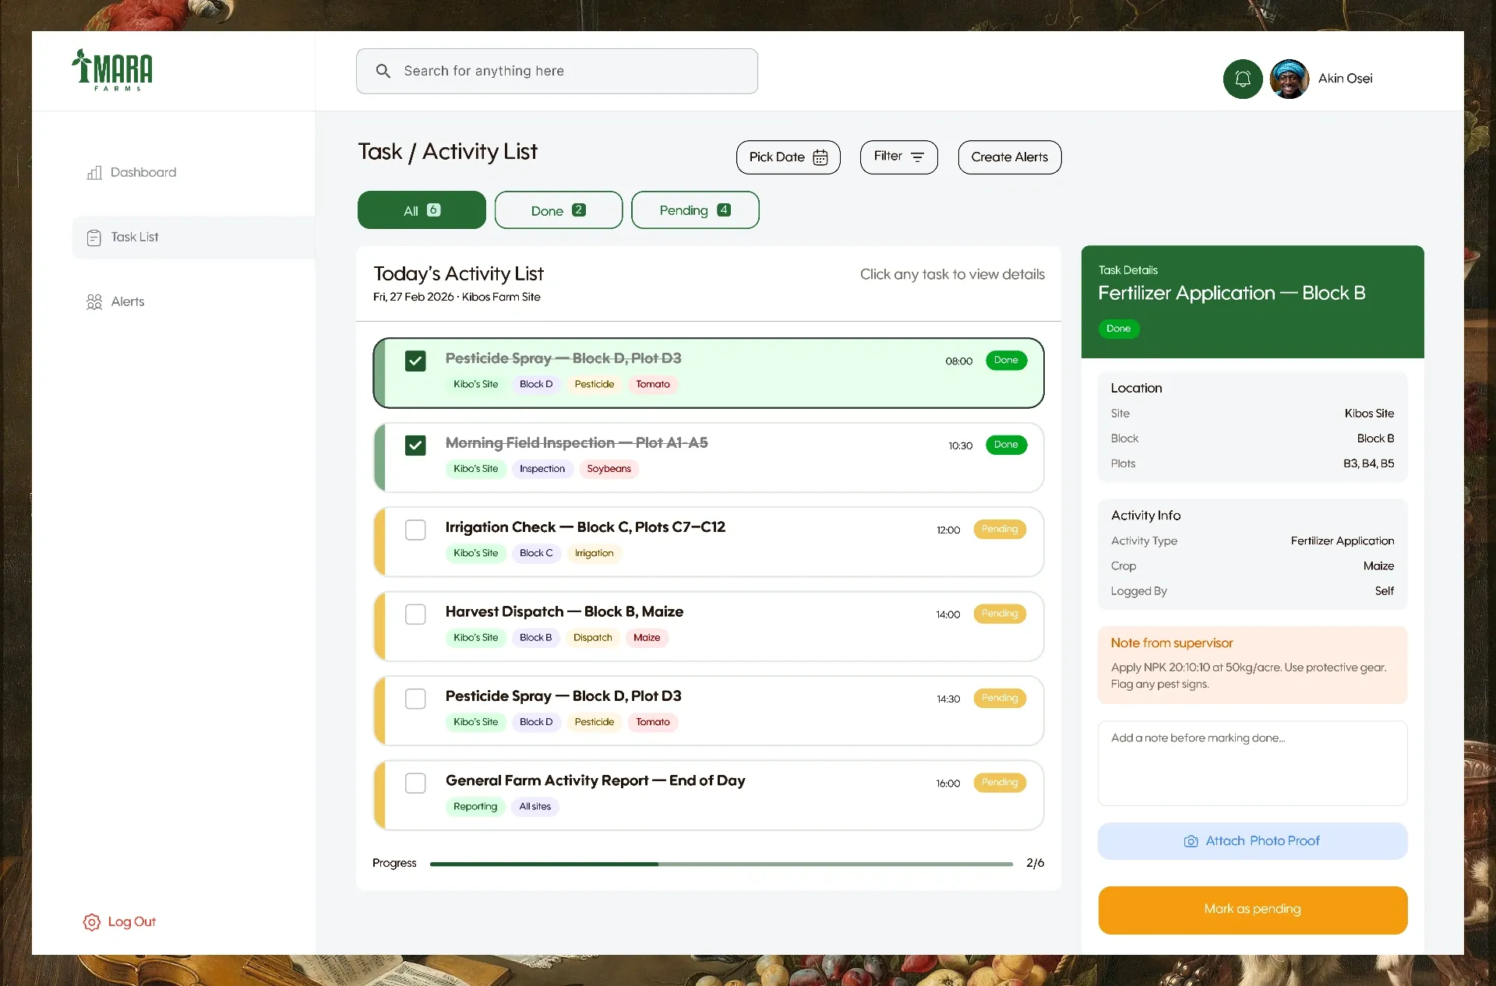Image resolution: width=1496 pixels, height=986 pixels.
Task: Click the Dispatch tag on Harvest Dispatch
Action: tap(592, 638)
